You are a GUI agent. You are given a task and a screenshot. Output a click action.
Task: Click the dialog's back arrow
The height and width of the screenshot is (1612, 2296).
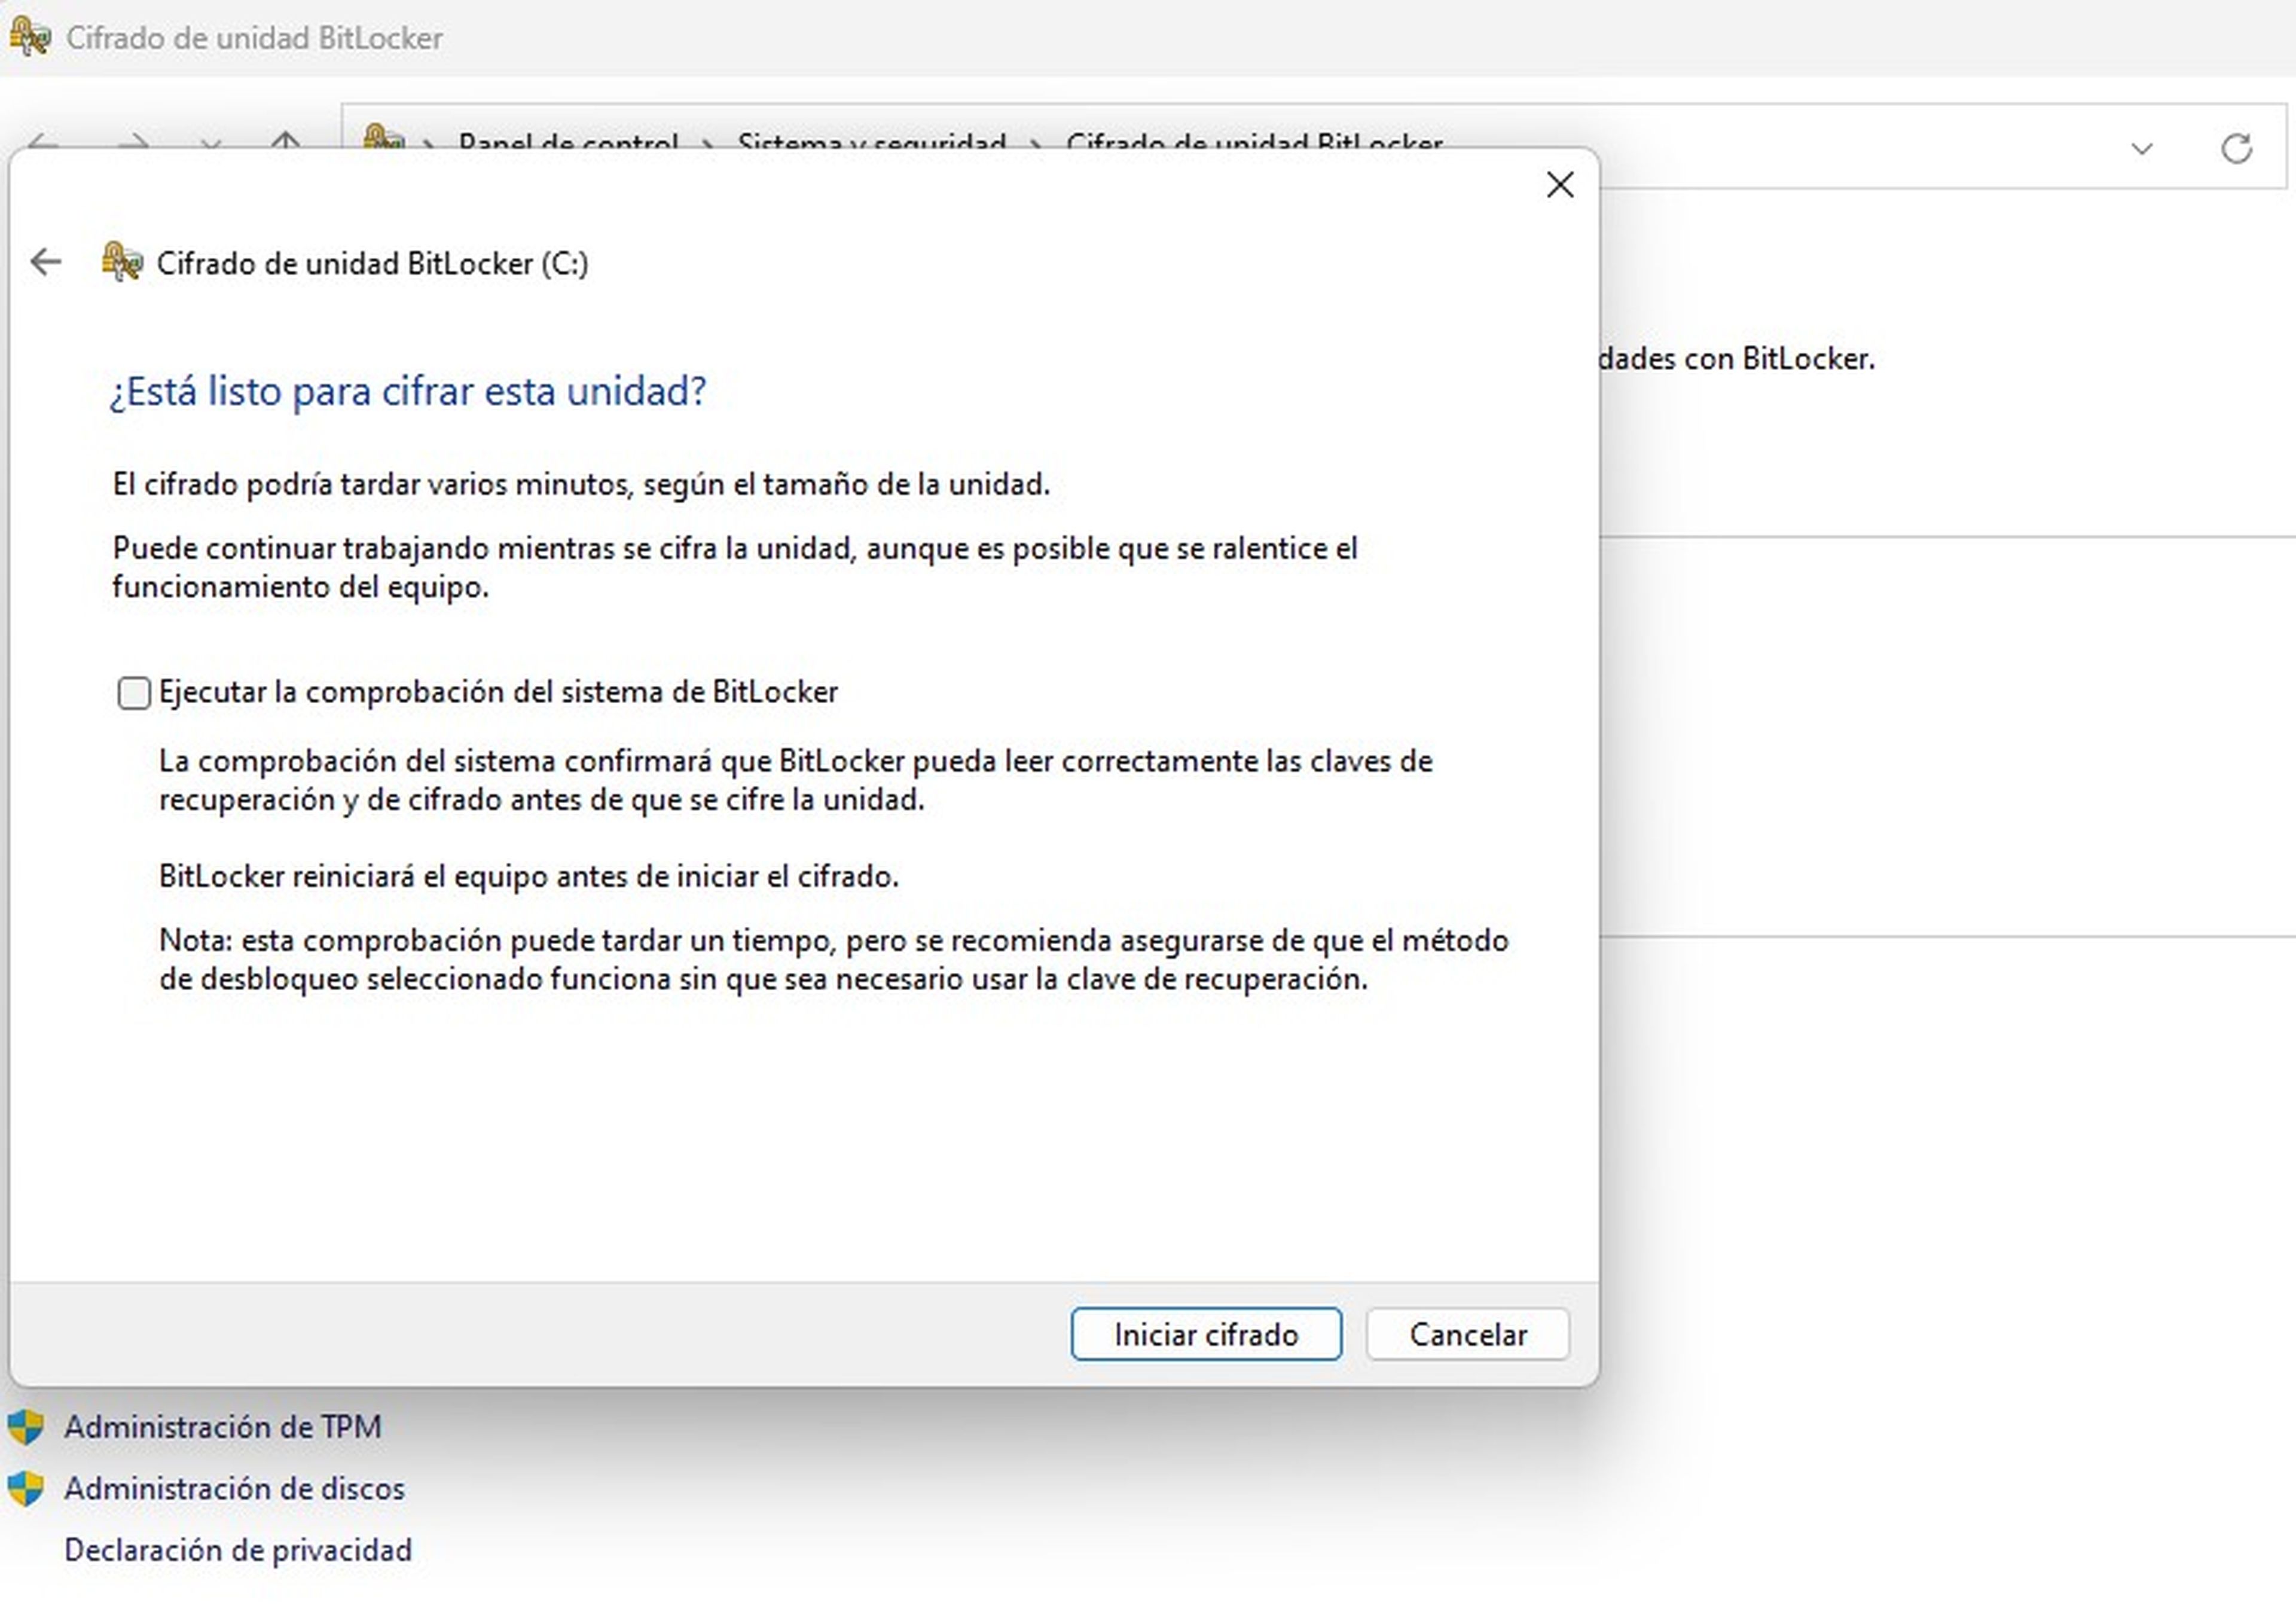(46, 263)
